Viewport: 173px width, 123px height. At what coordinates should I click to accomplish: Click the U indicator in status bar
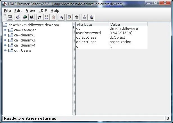click(168, 118)
